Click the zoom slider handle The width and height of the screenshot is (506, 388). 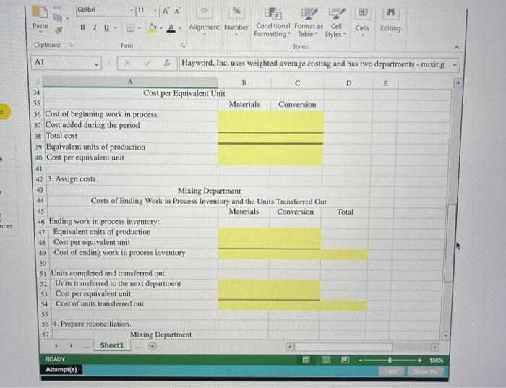(390, 360)
